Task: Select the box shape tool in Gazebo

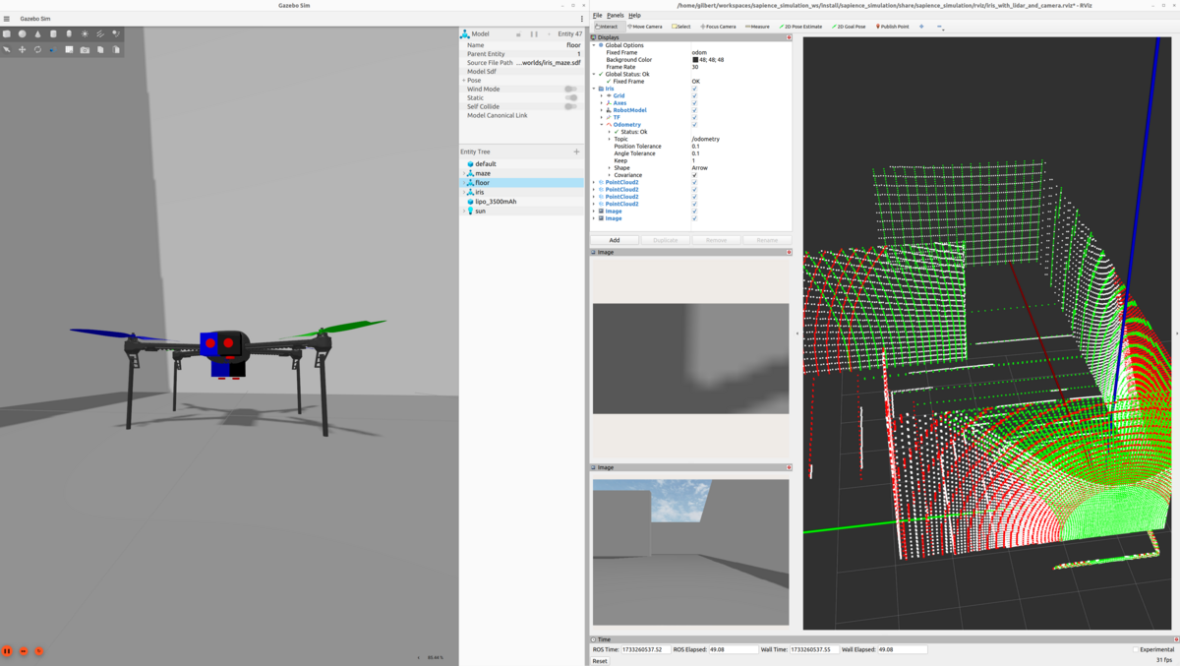Action: click(x=7, y=33)
